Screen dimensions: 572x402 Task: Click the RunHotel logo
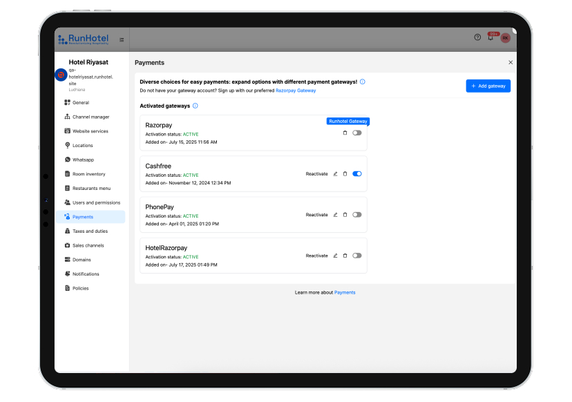[84, 39]
